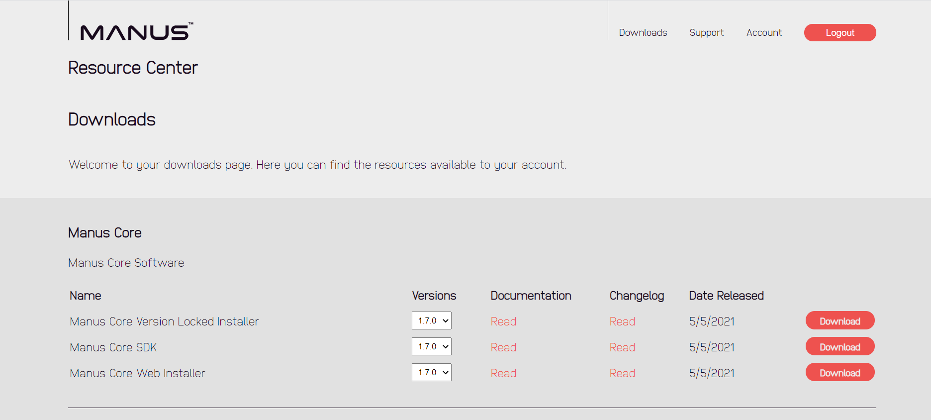
Task: Click the 'Versions' column header
Action: click(x=434, y=296)
